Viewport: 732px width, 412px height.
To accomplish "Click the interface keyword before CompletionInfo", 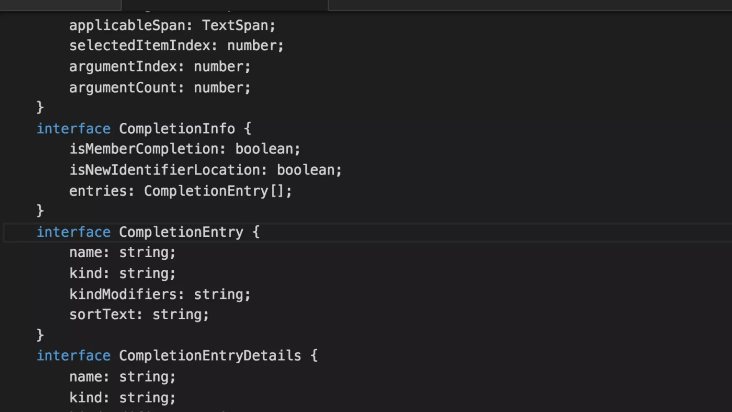I will [74, 129].
